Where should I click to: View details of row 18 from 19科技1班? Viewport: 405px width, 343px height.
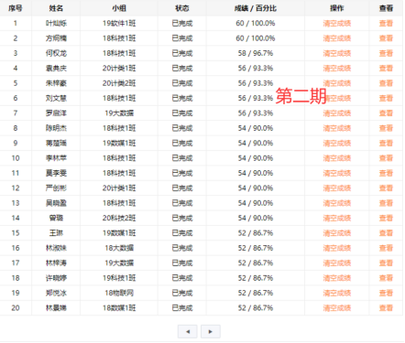pos(386,278)
